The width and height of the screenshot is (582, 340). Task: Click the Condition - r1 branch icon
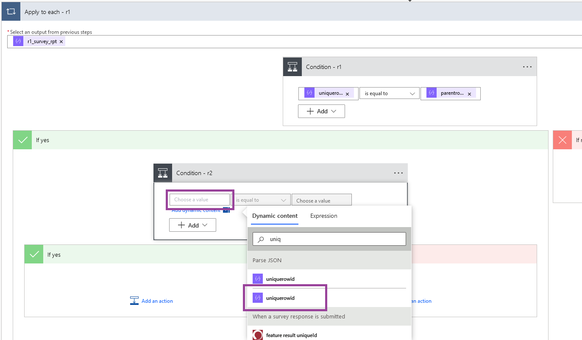pos(292,66)
